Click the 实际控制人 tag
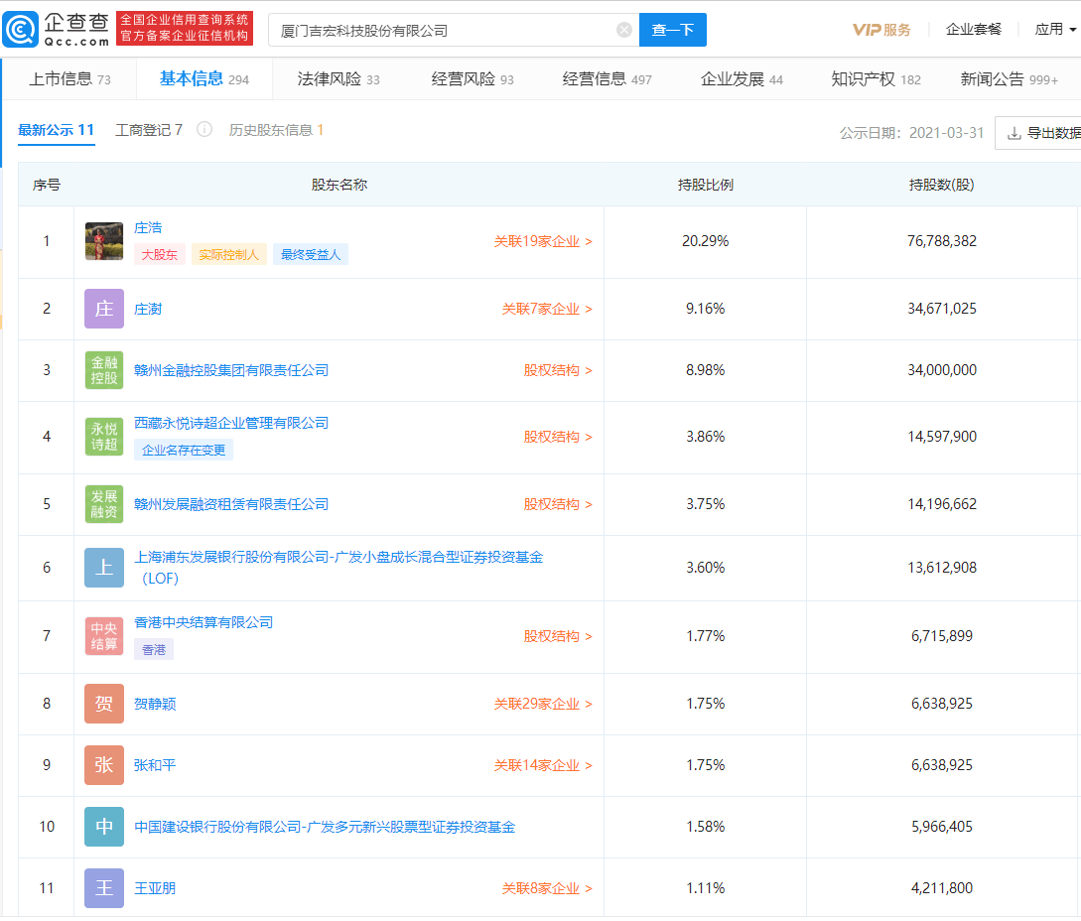Image resolution: width=1081 pixels, height=921 pixels. tap(229, 254)
